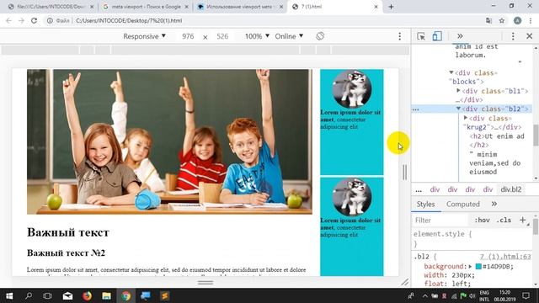Viewport: 539px width, 303px height.
Task: Toggle the :hov element state panel
Action: coord(483,221)
